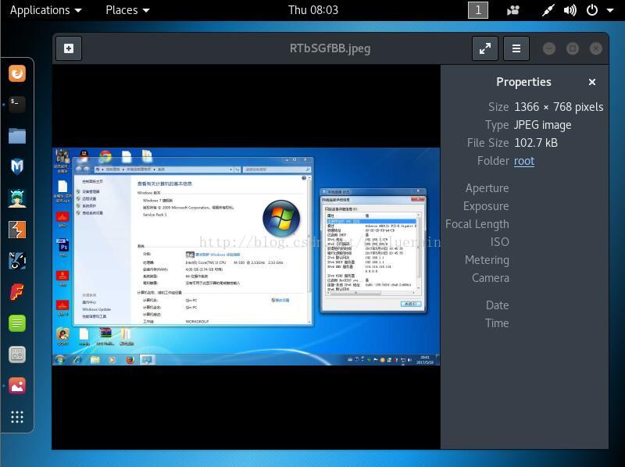This screenshot has width=625, height=467.
Task: Enter fullscreen in image viewer
Action: (485, 48)
